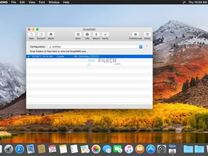Image resolution: width=208 pixels, height=156 pixels.
Task: Show Info using the toolbar icon
Action: (87, 35)
